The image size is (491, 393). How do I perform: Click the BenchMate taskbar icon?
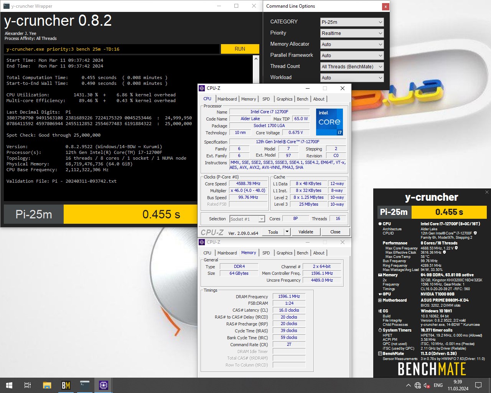click(66, 385)
